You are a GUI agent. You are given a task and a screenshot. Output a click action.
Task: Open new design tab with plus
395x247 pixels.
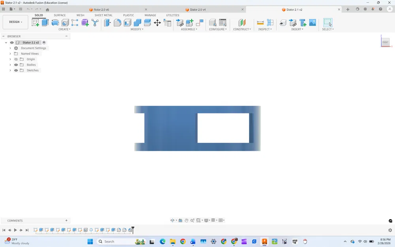point(348,9)
